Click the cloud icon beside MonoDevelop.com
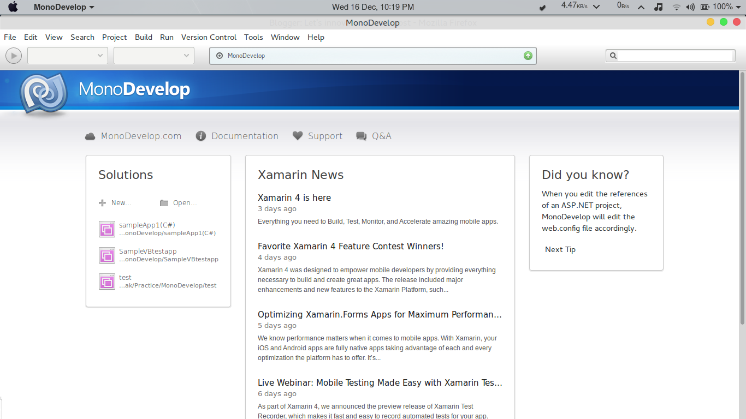 pos(90,136)
